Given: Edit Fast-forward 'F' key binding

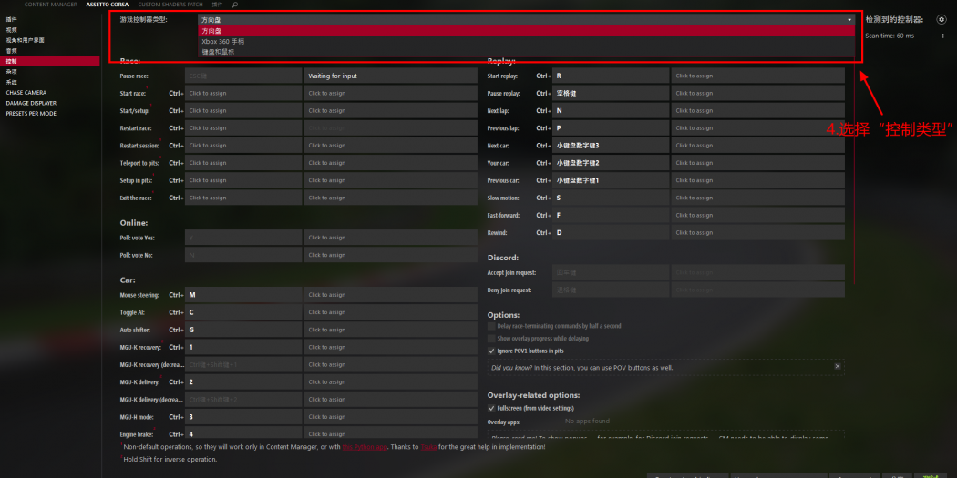Looking at the screenshot, I should (611, 215).
